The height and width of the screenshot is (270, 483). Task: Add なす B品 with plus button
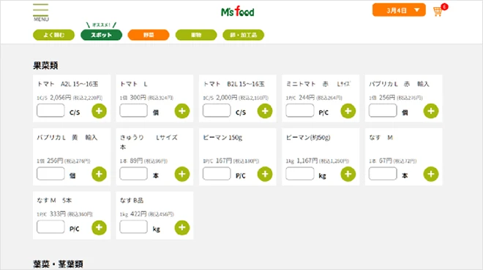pyautogui.click(x=182, y=228)
